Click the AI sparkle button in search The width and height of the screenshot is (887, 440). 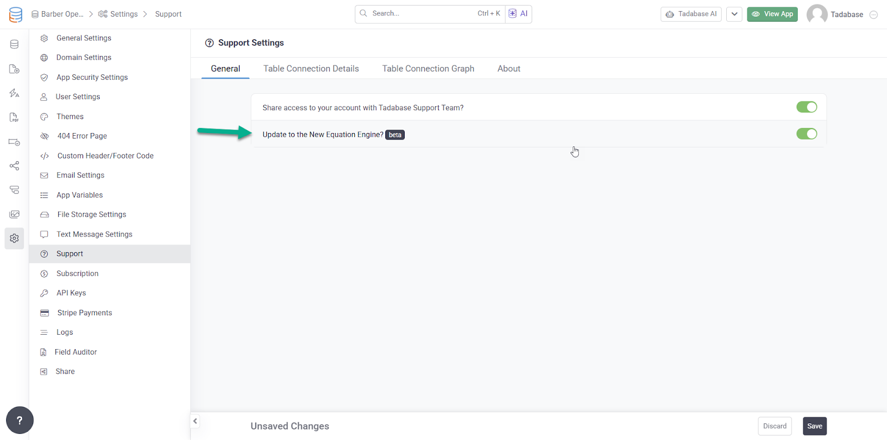pos(518,14)
